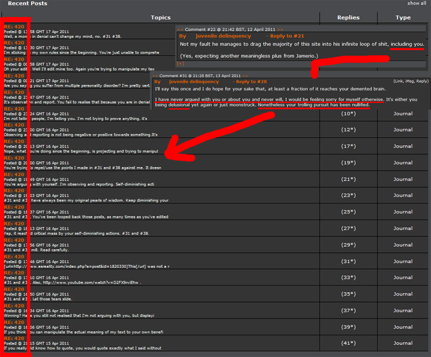This screenshot has width=431, height=357.
Task: Click the (21*) replies count
Action: [x=348, y=179]
